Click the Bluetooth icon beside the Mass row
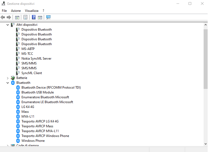The width and height of the screenshot is (220, 152). point(18,112)
